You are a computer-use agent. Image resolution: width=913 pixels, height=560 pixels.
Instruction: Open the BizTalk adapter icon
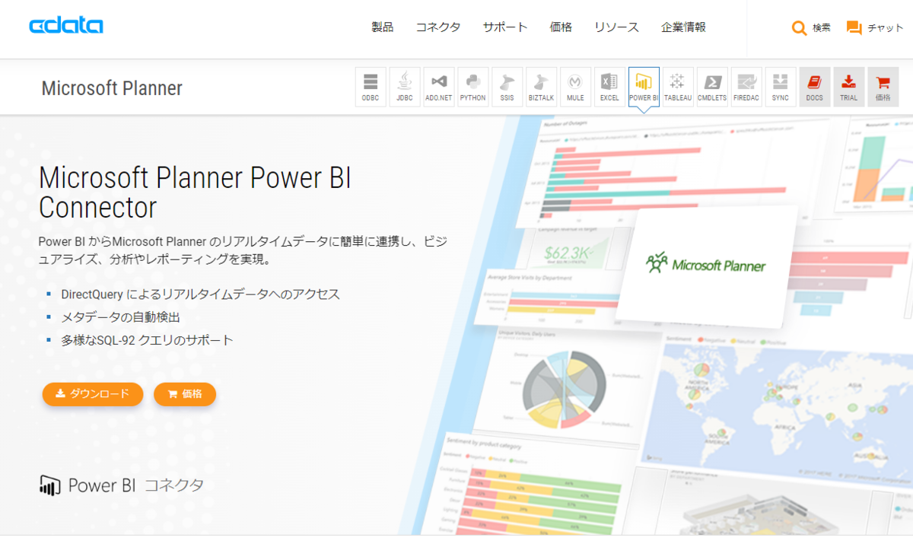pos(542,87)
